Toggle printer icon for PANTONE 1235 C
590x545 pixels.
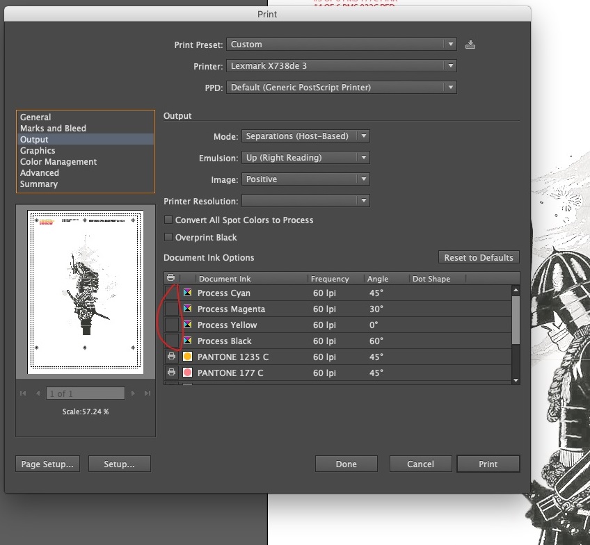[171, 357]
